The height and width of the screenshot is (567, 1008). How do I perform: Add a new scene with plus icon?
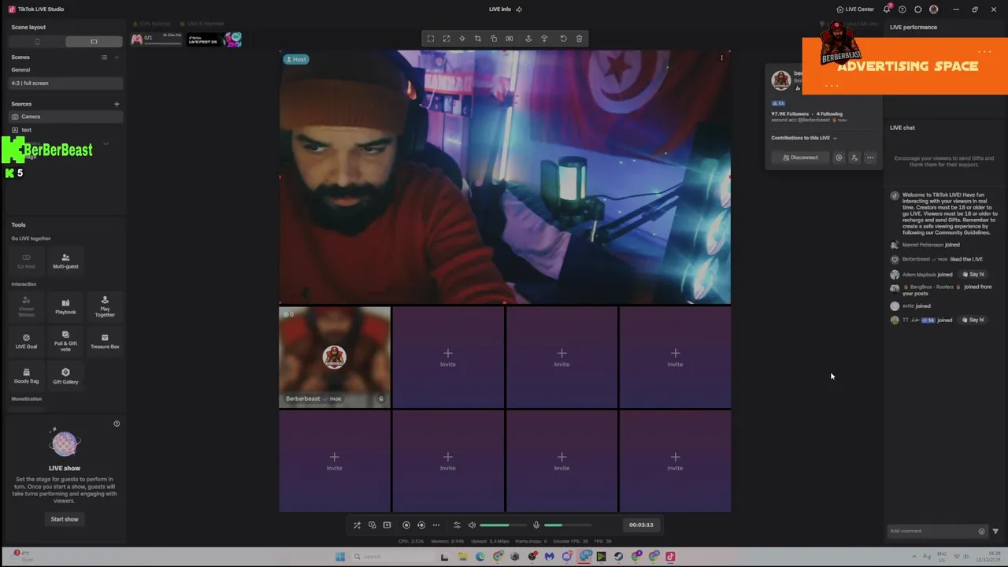(117, 57)
